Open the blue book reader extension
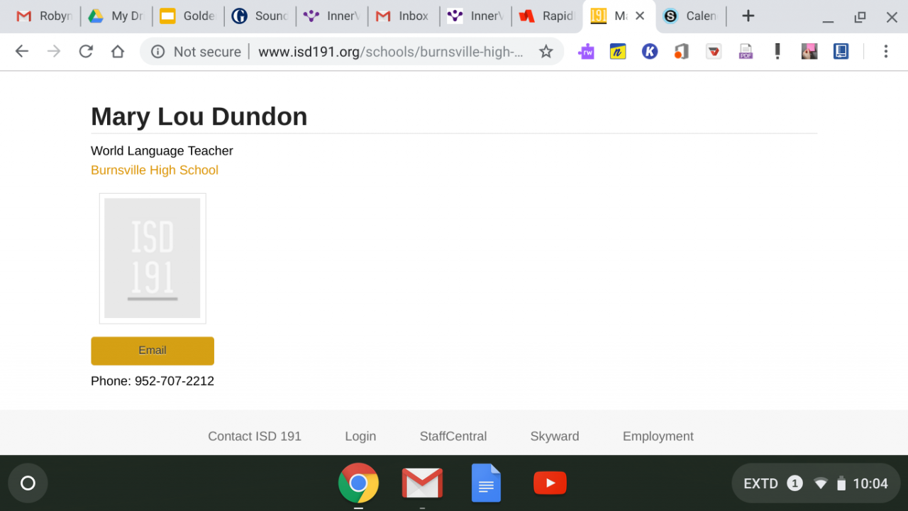 tap(841, 51)
